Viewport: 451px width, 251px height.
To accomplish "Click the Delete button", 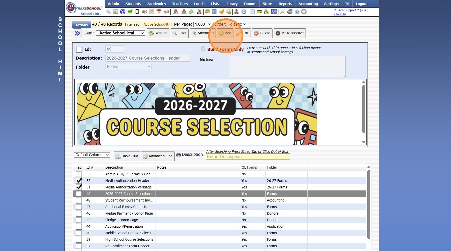I will pyautogui.click(x=262, y=33).
